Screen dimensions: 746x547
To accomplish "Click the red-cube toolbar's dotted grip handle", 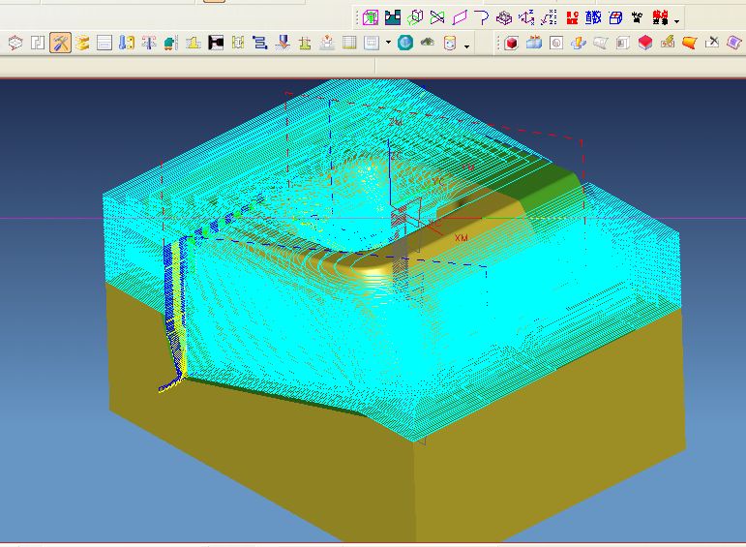I will [498, 44].
